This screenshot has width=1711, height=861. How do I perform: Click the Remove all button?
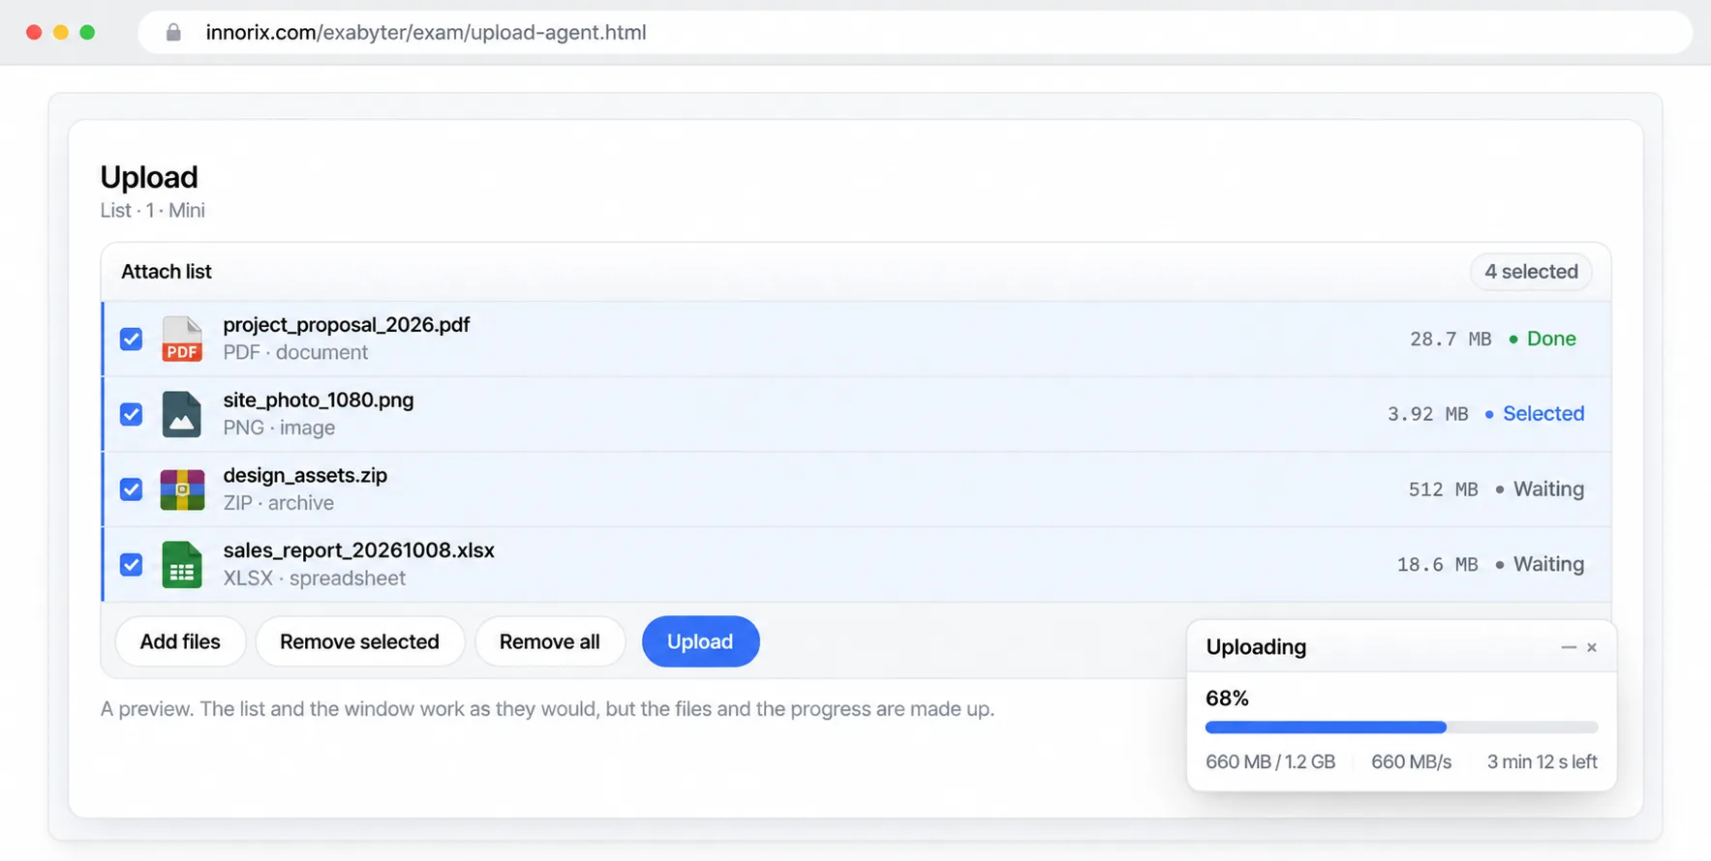pyautogui.click(x=550, y=641)
